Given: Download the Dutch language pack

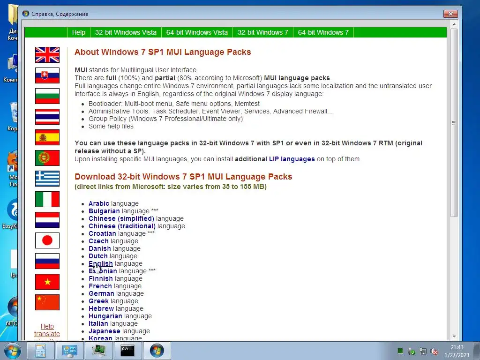Looking at the screenshot, I should [98, 256].
